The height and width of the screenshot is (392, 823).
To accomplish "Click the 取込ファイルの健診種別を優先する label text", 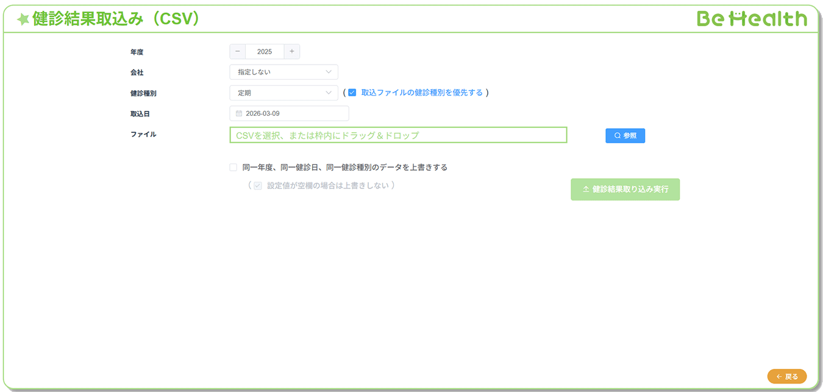I will point(421,93).
